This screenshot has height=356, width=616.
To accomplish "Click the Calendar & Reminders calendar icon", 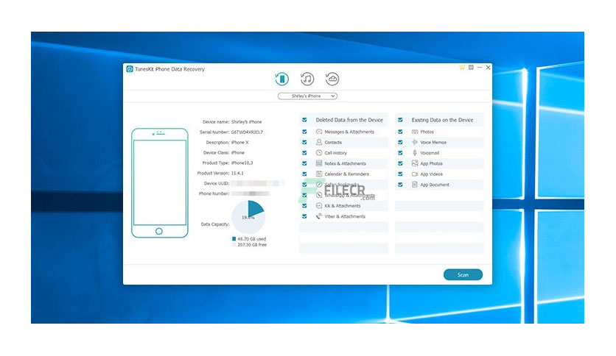I will [319, 174].
